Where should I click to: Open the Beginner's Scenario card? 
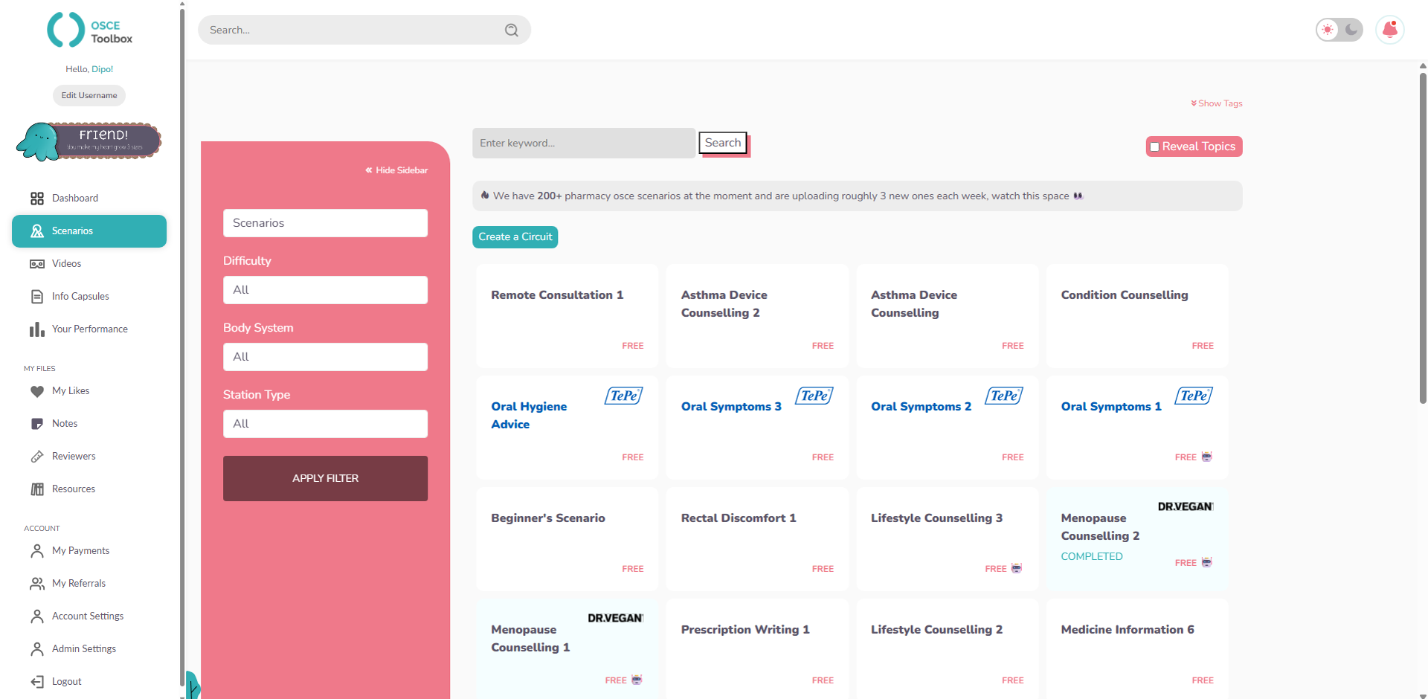click(567, 539)
